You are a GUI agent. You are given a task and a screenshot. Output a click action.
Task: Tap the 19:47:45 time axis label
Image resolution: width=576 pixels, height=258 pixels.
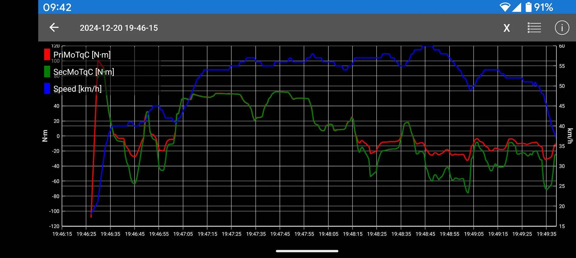[280, 234]
